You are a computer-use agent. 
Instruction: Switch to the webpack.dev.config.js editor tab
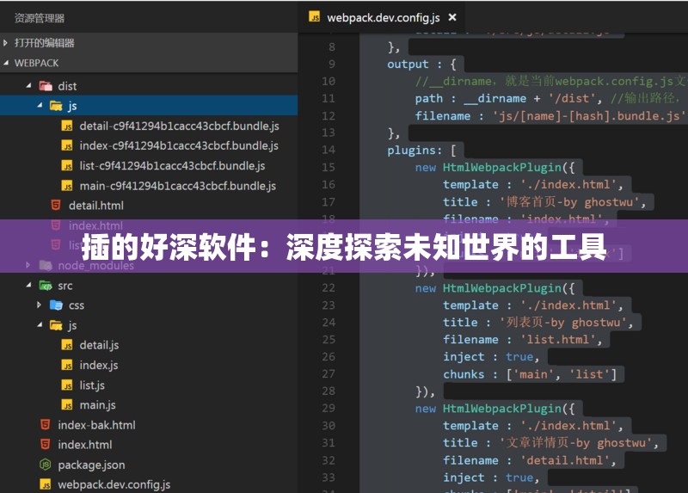[380, 17]
